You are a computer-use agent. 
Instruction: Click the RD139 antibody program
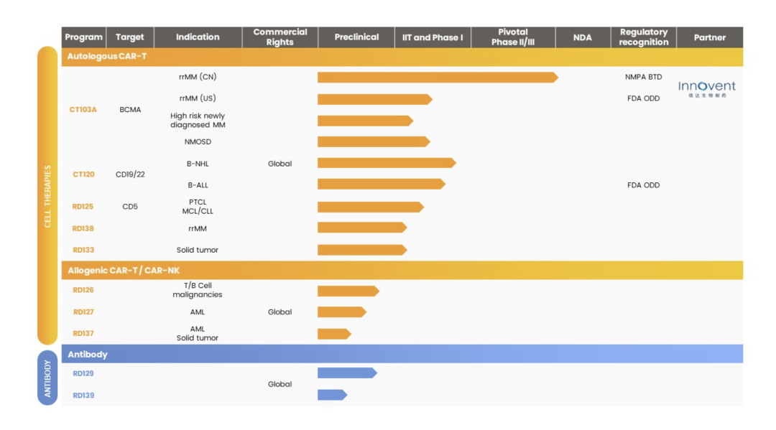pos(83,396)
